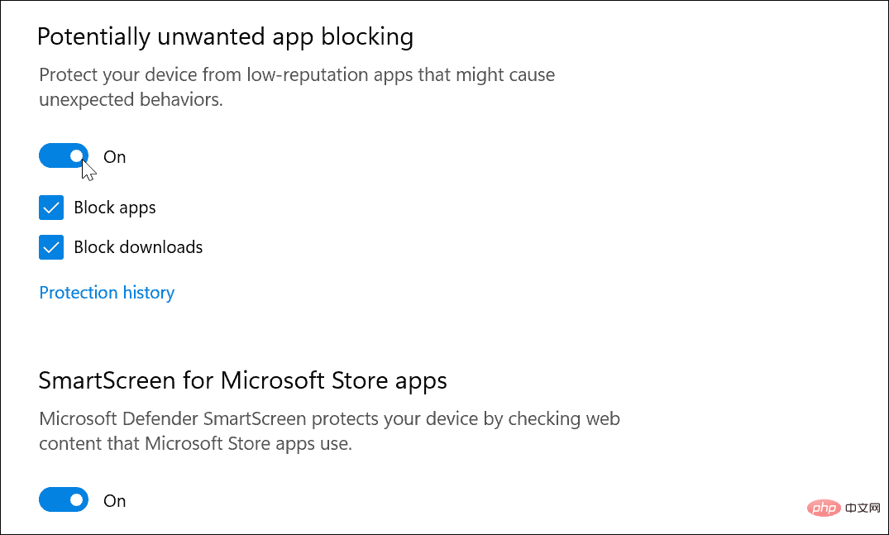Toggle the switch next to the first On label

point(64,155)
